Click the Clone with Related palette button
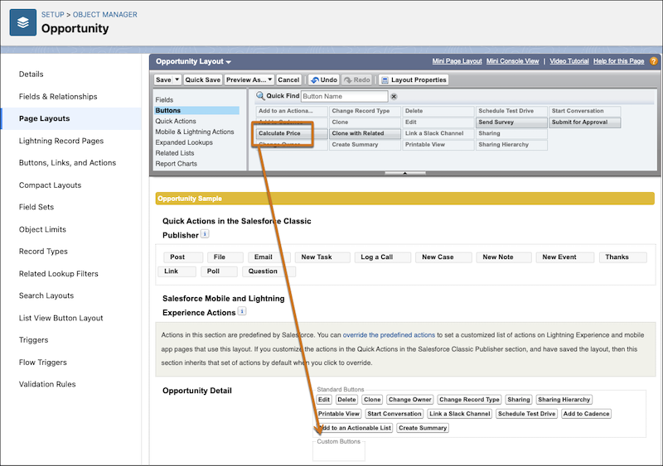This screenshot has height=466, width=663. [365, 133]
